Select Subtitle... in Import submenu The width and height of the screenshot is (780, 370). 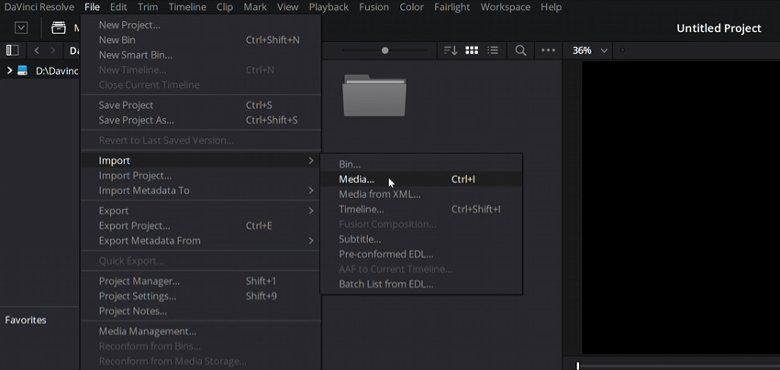click(421, 239)
